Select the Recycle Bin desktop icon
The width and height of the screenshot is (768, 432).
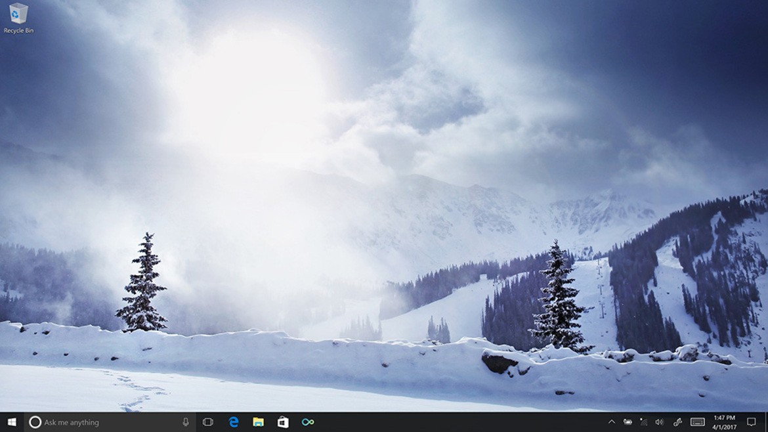tap(18, 18)
